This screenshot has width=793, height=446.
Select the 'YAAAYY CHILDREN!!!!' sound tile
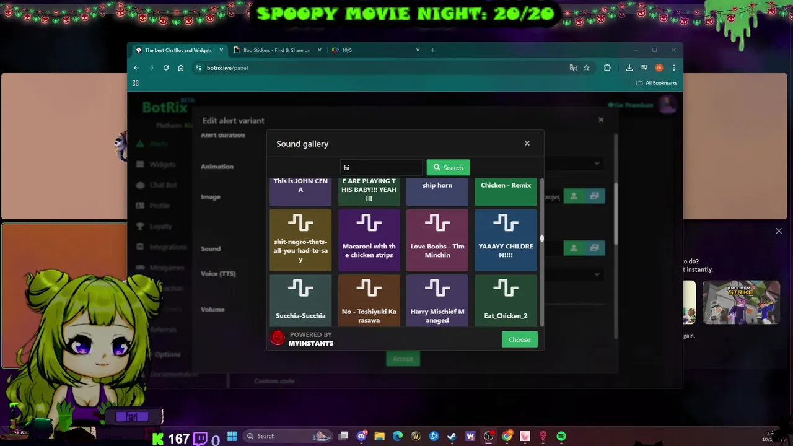(506, 240)
